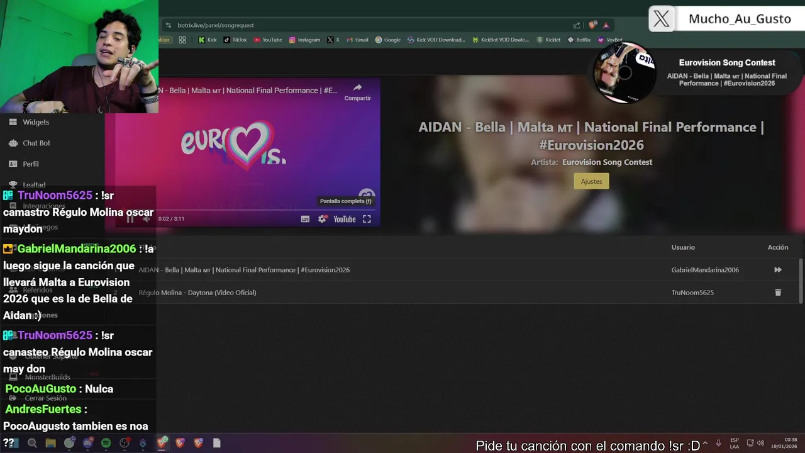Open video on YouTube via logo

pos(345,219)
